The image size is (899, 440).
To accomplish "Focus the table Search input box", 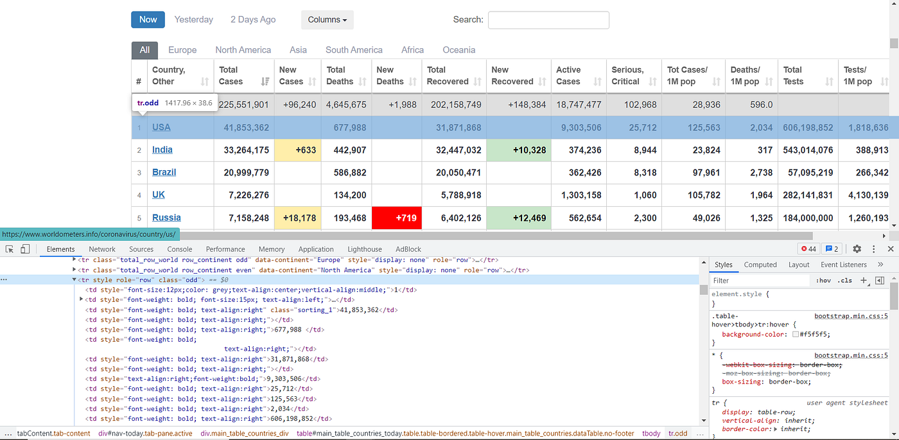I will click(x=548, y=20).
